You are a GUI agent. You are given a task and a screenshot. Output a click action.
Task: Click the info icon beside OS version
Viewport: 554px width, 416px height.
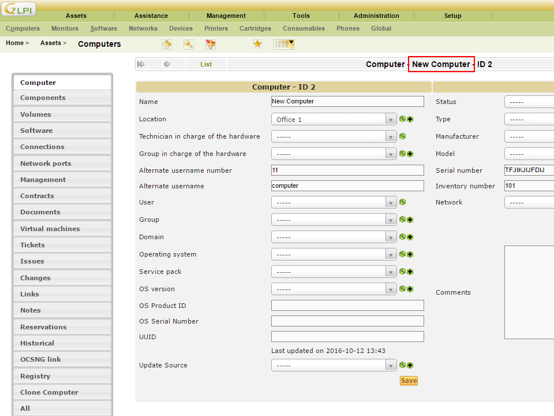tap(402, 289)
